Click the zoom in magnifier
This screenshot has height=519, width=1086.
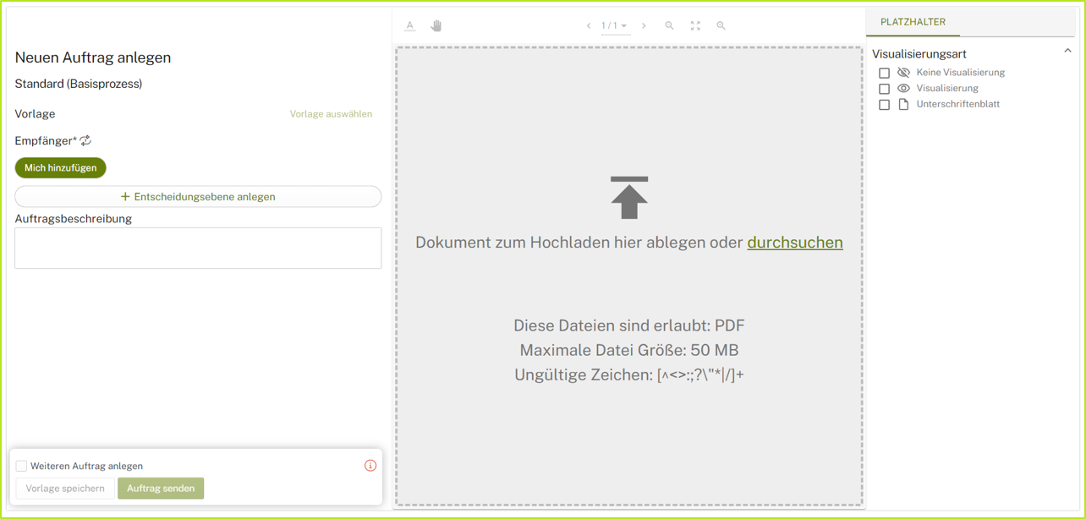(x=721, y=26)
